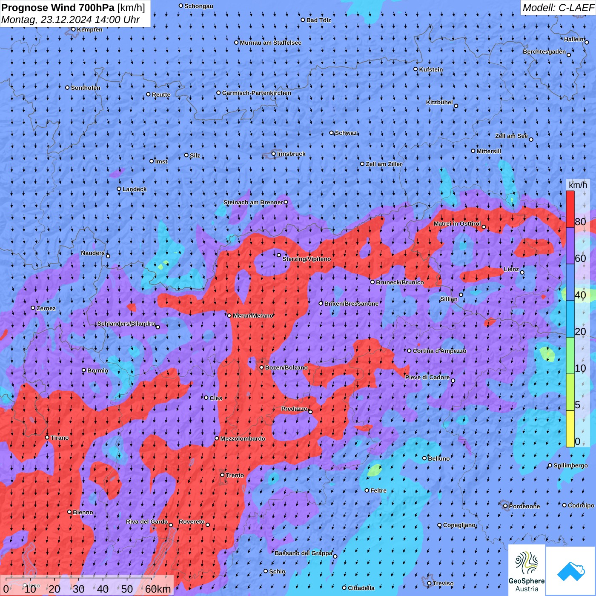Image resolution: width=596 pixels, height=596 pixels.
Task: Click the Bruneck/Brunico marker
Action: 372,282
